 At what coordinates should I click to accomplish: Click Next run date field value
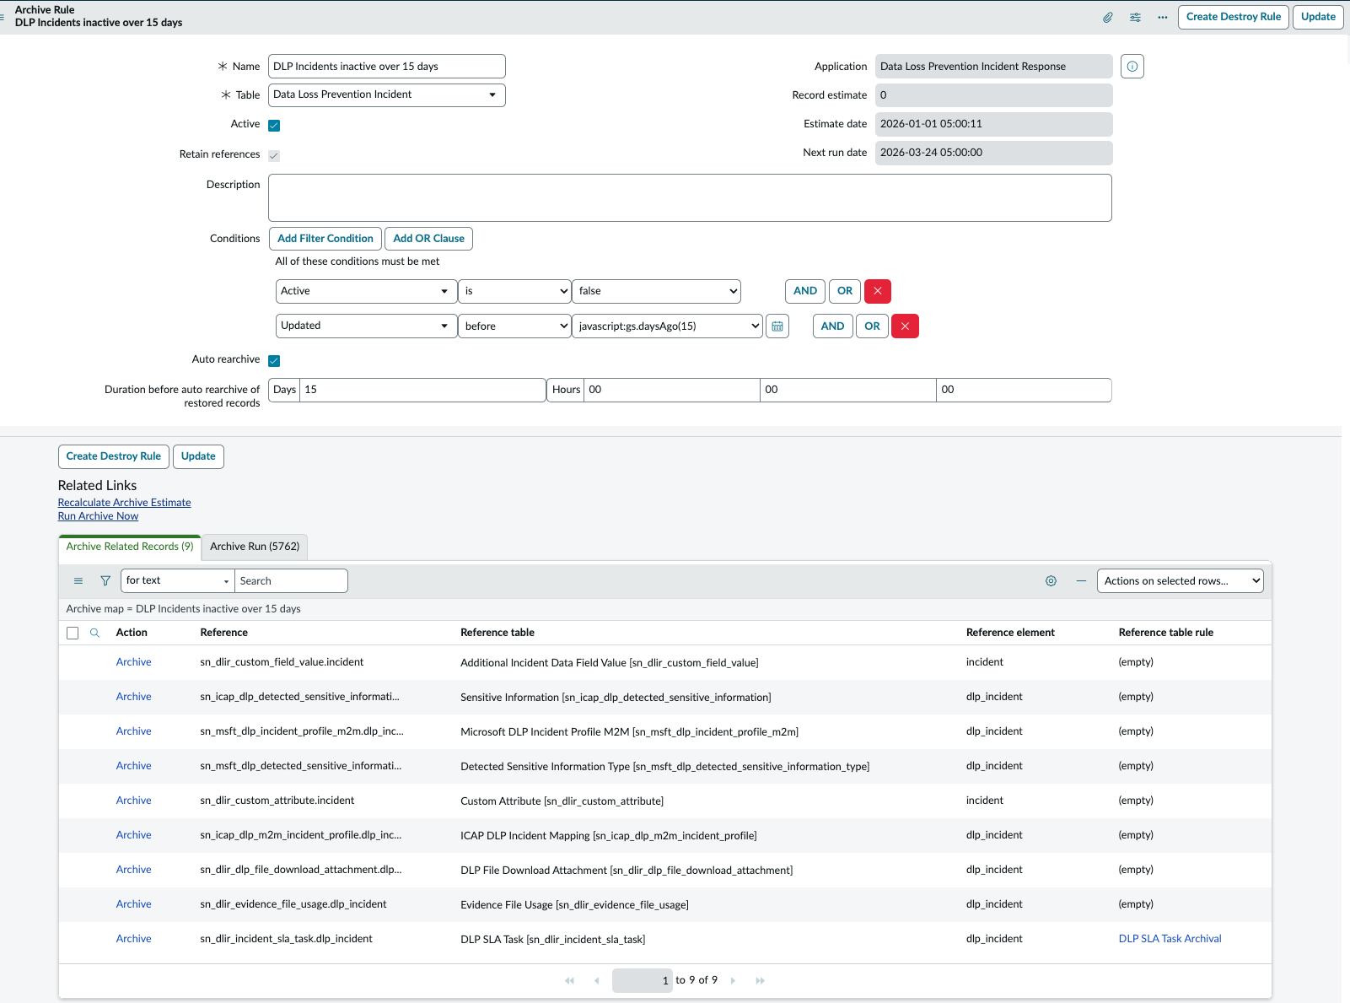pyautogui.click(x=993, y=154)
